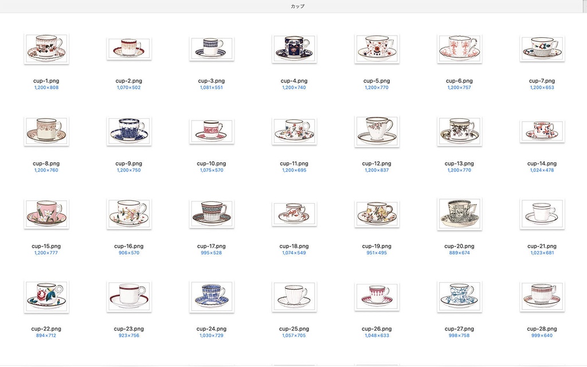Select the cup-28.png file name
The width and height of the screenshot is (587, 367).
[x=542, y=329]
